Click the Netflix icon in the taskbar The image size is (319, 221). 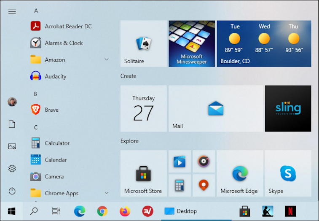[x=290, y=211]
